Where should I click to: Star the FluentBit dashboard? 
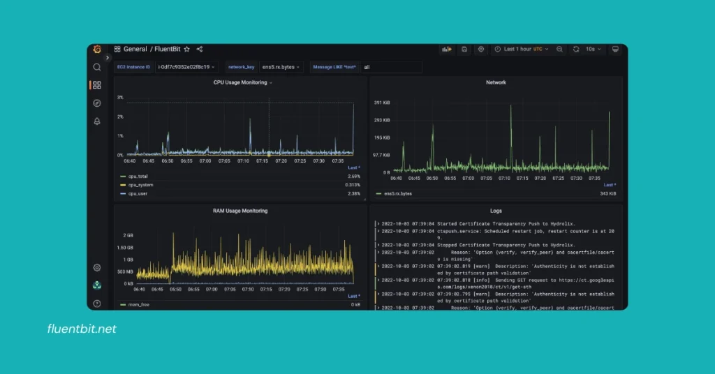[x=186, y=50]
